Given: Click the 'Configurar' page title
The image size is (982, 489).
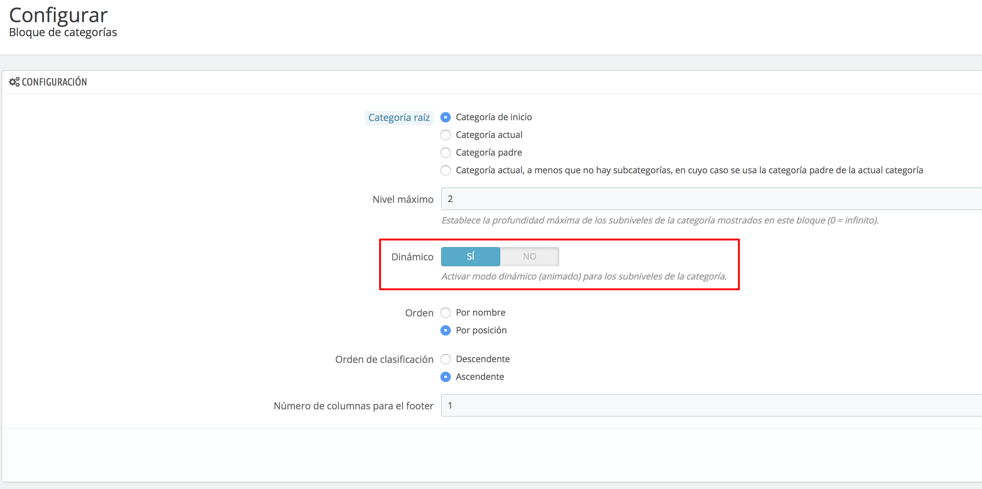Looking at the screenshot, I should point(58,15).
